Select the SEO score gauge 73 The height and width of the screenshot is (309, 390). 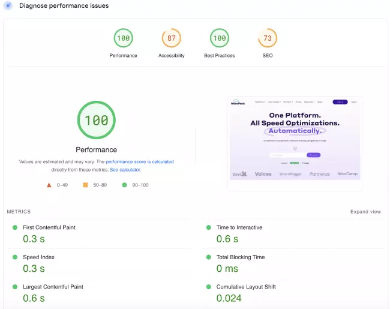(x=268, y=38)
